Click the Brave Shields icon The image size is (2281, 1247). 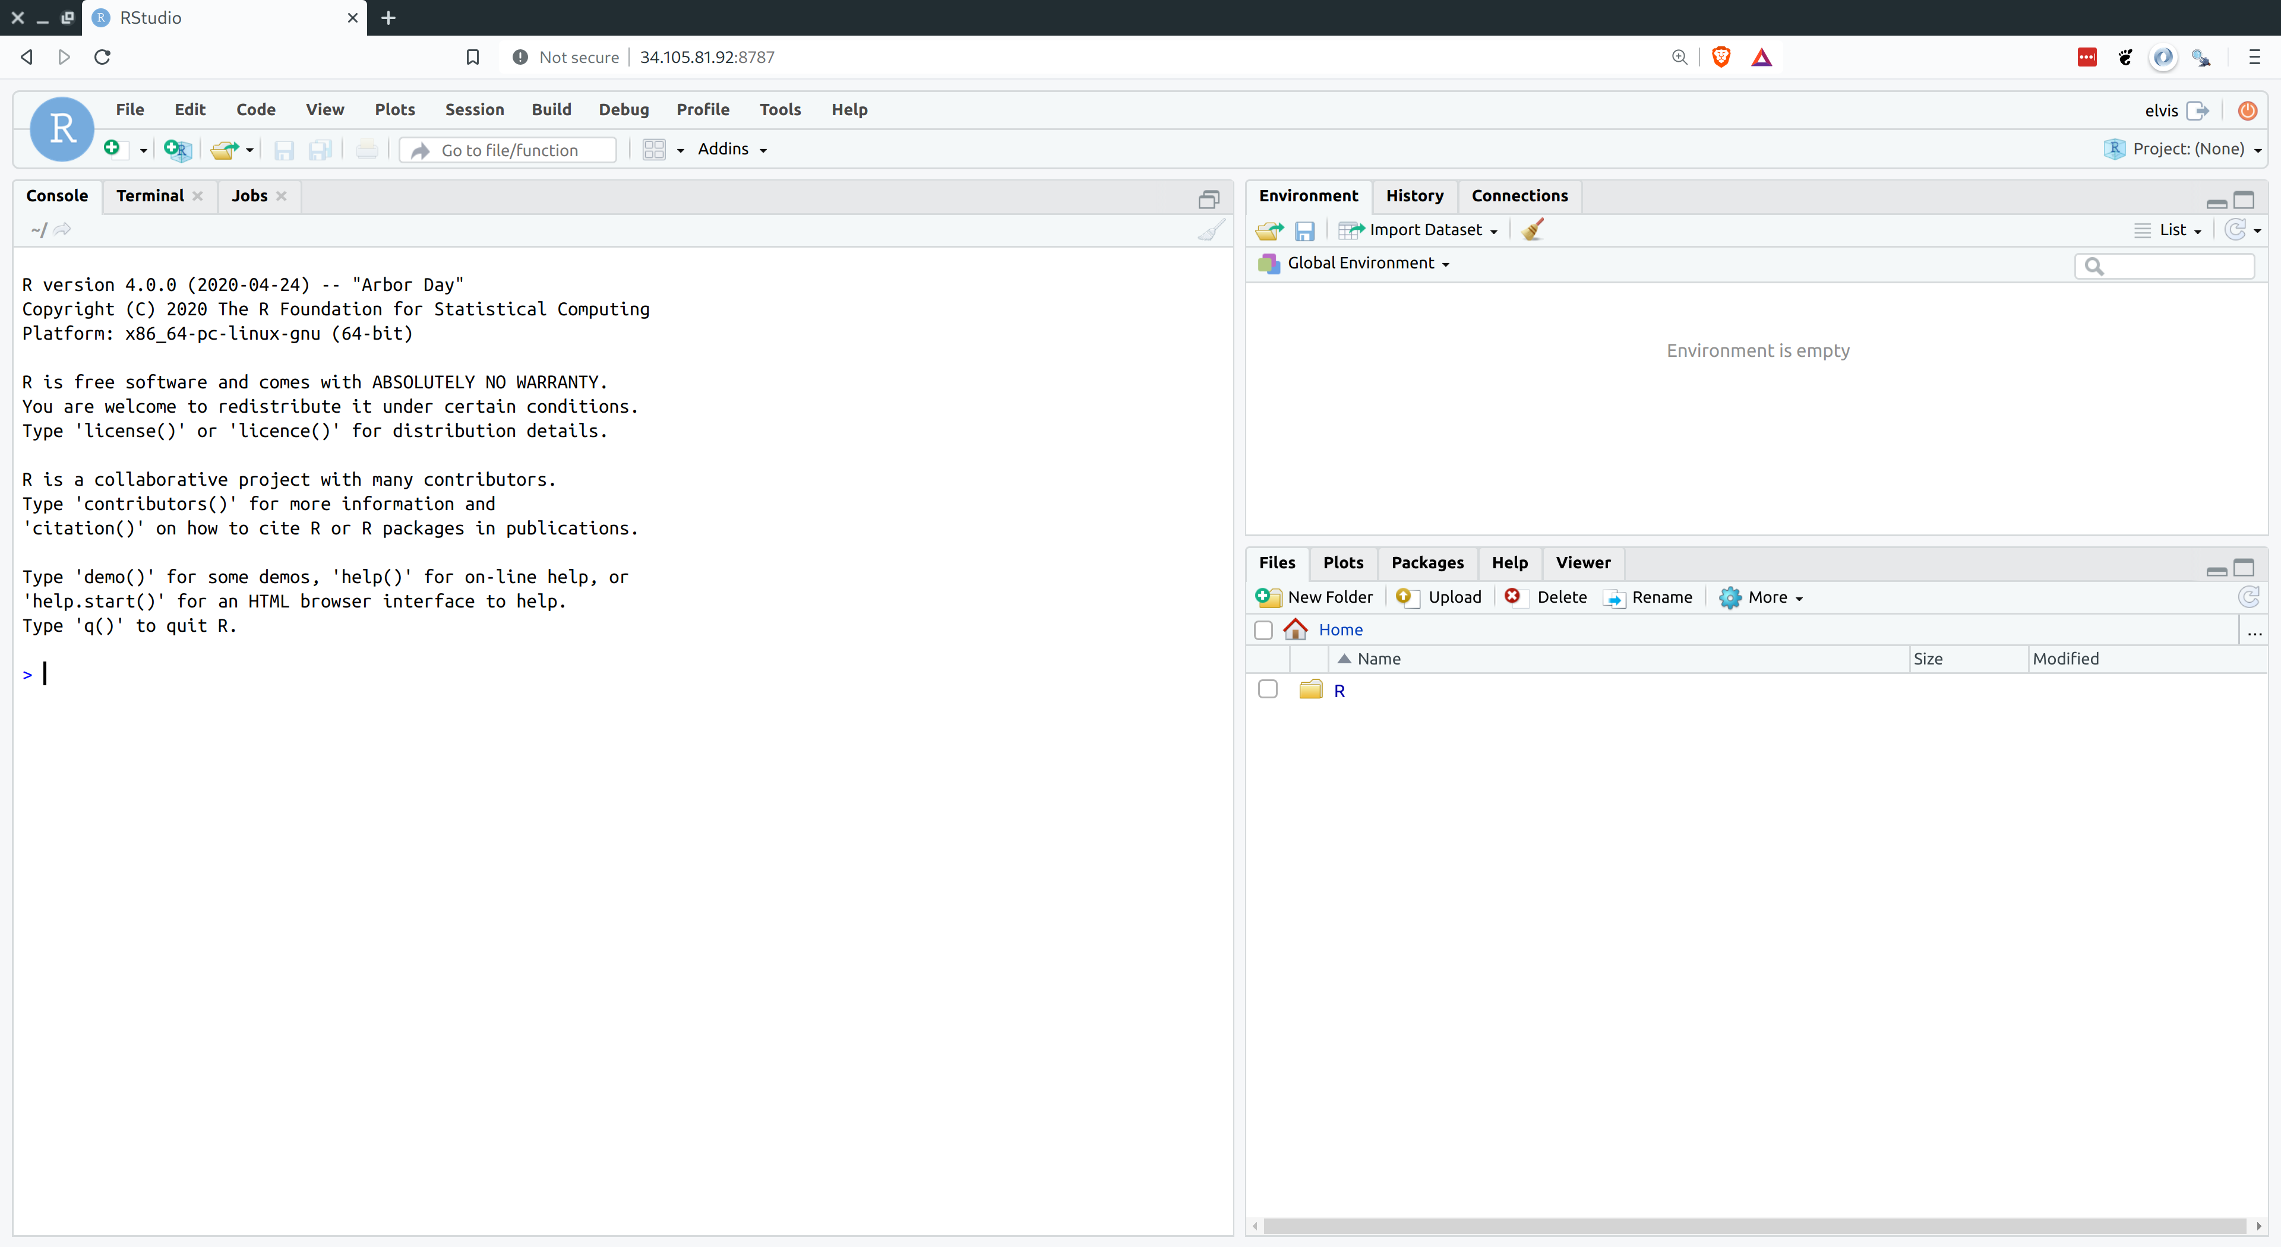(1721, 56)
